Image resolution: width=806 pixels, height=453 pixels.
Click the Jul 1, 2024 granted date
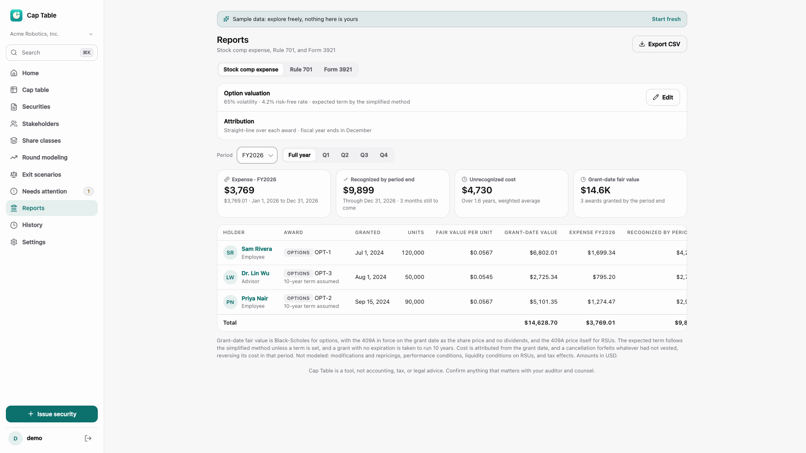(369, 253)
